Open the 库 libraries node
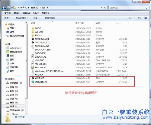Viewport: 151px width, 125px height. pos(8,44)
